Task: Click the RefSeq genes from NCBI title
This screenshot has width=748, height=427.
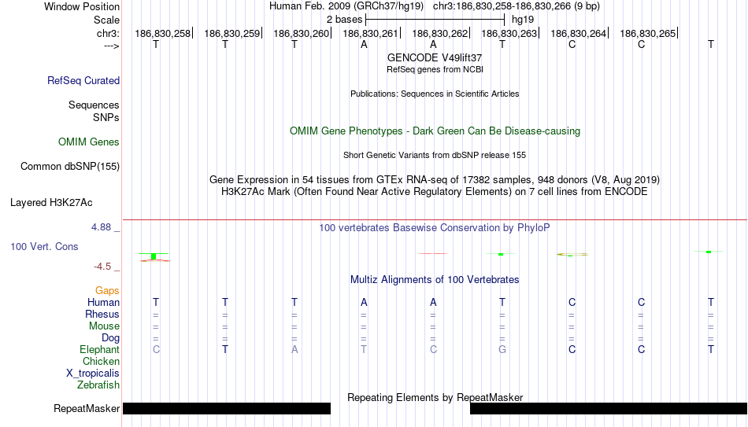Action: (435, 69)
